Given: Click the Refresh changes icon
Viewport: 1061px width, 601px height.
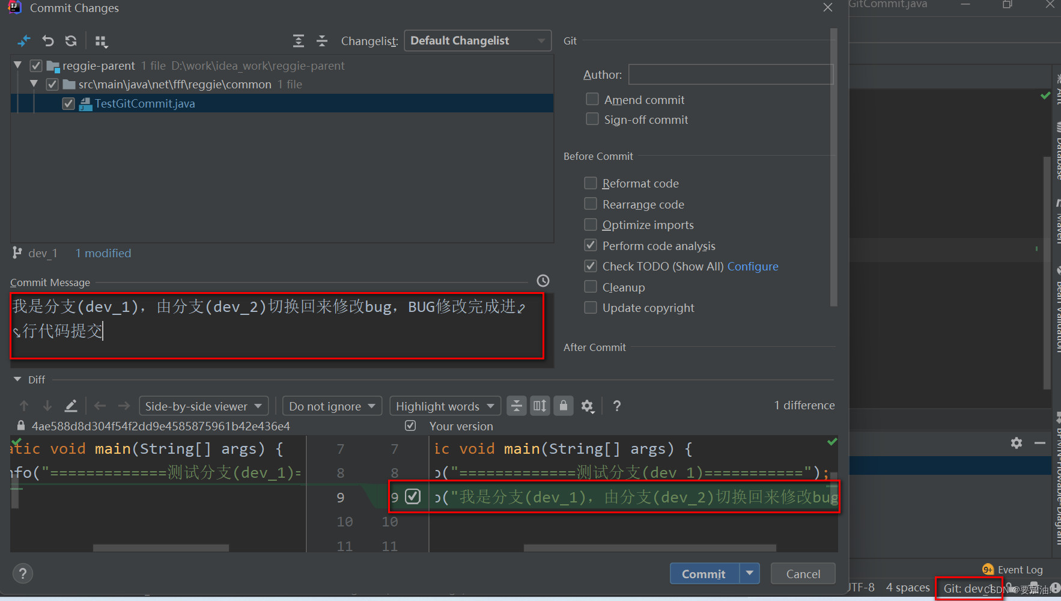Looking at the screenshot, I should (71, 41).
